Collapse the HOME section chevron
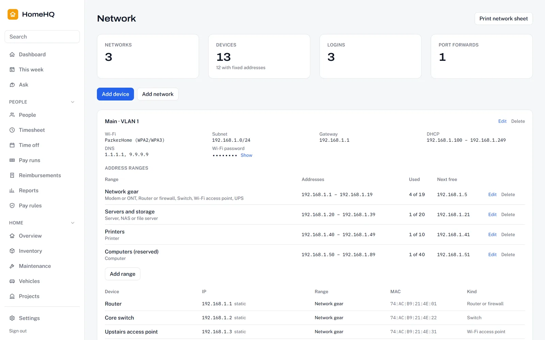This screenshot has width=545, height=340. [73, 223]
